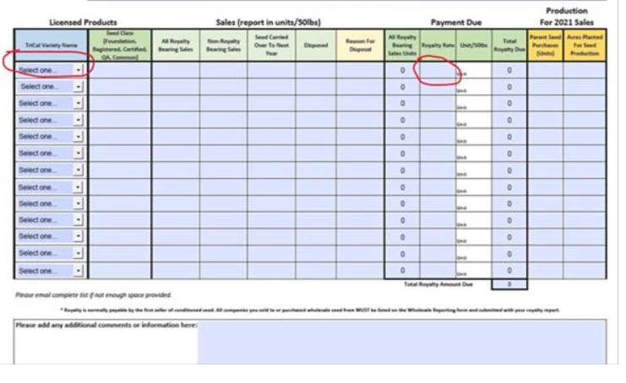
Task: Click the first row Royalty Rate cell
Action: pos(438,70)
